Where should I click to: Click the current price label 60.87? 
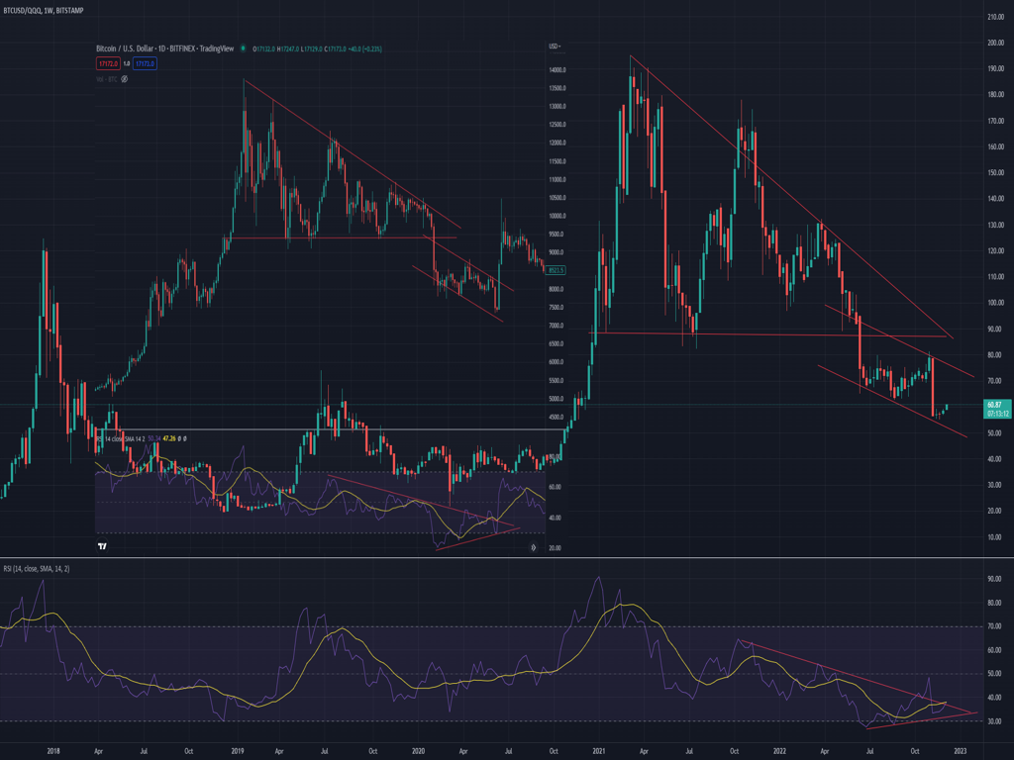point(992,405)
